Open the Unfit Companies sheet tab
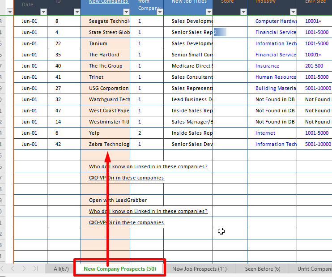 click(x=314, y=269)
